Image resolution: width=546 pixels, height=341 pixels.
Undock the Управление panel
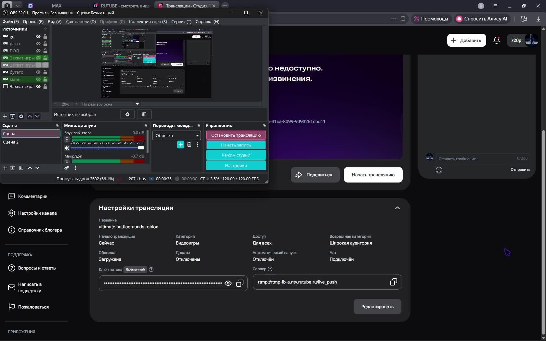coord(265,125)
